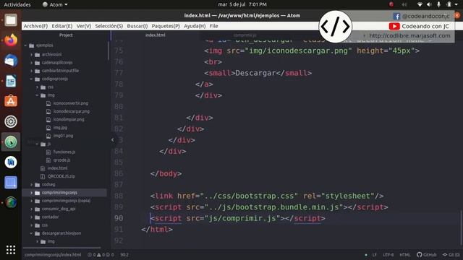Open the Ayuda(H) menu
This screenshot has width=463, height=260.
coord(195,26)
